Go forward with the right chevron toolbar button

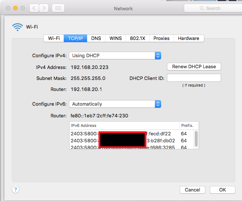[44, 8]
